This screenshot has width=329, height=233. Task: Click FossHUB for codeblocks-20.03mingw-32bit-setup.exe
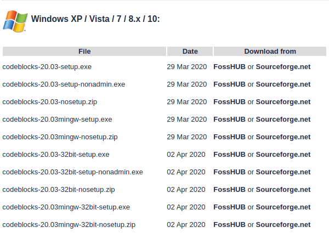point(229,207)
